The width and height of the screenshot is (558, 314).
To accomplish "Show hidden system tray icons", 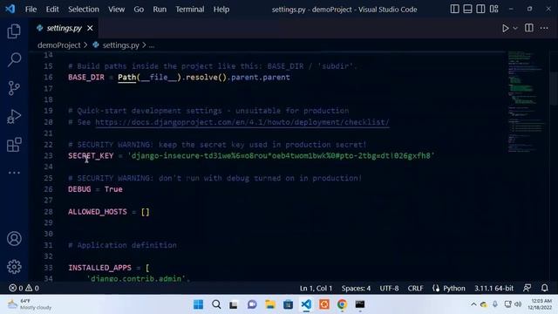I will pyautogui.click(x=473, y=304).
